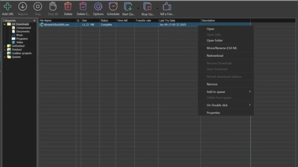The width and height of the screenshot is (298, 167).
Task: Choose Redownload in context menu
Action: (x=226, y=56)
